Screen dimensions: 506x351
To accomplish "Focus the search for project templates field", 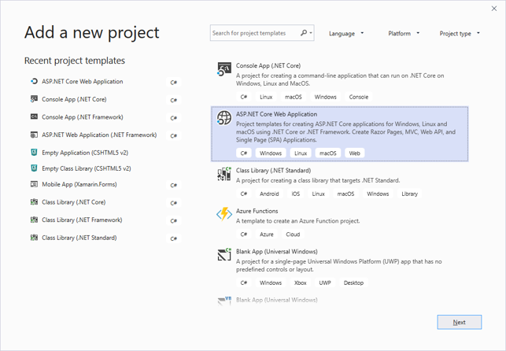I will pyautogui.click(x=254, y=33).
